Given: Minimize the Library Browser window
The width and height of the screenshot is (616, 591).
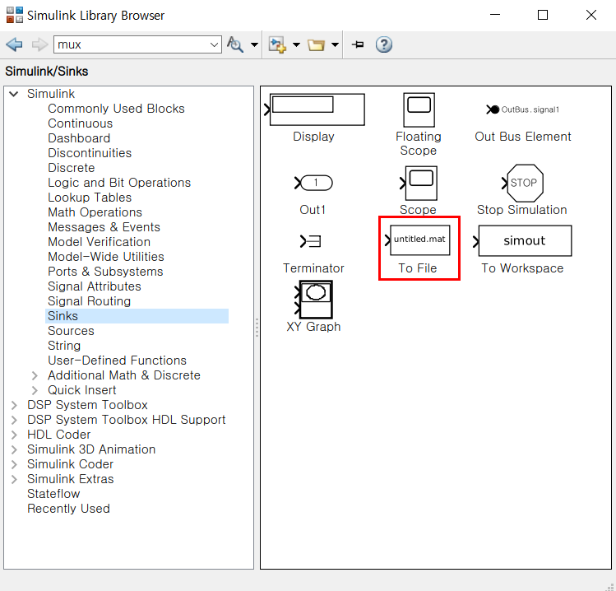Looking at the screenshot, I should pos(495,15).
